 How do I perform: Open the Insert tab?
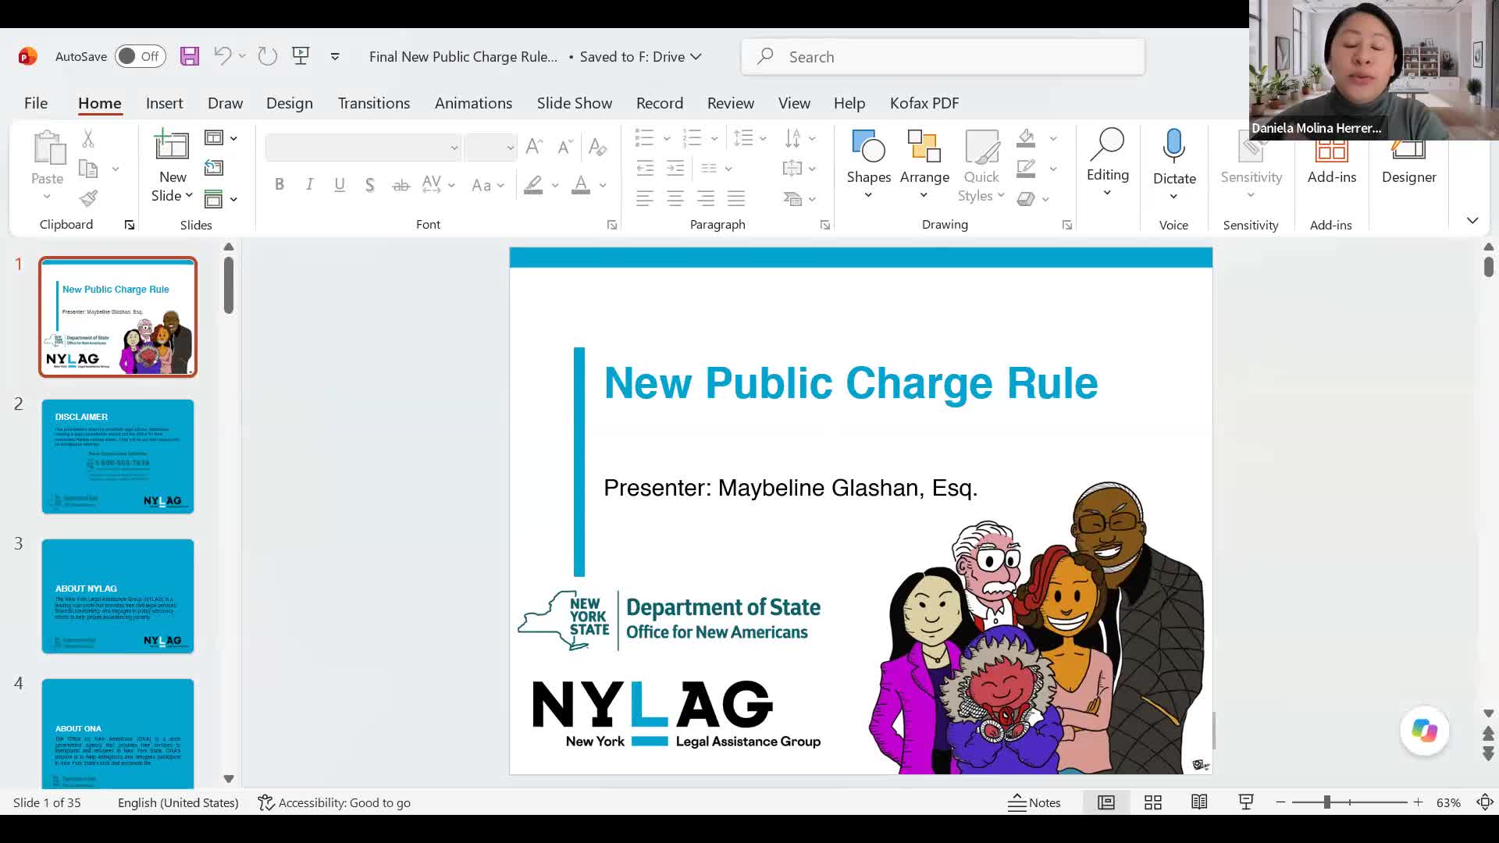point(164,103)
